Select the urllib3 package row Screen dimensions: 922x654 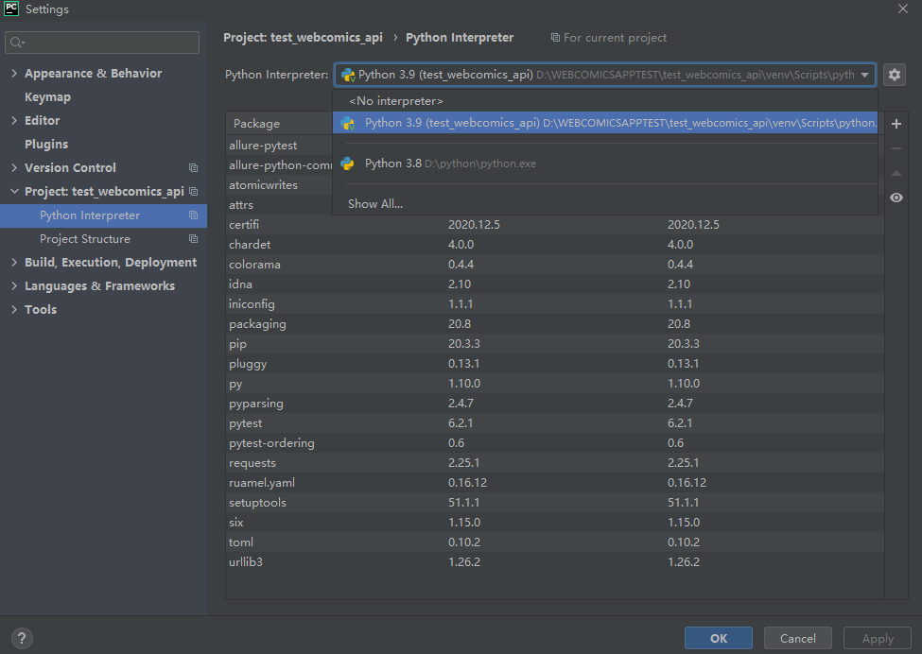click(555, 561)
